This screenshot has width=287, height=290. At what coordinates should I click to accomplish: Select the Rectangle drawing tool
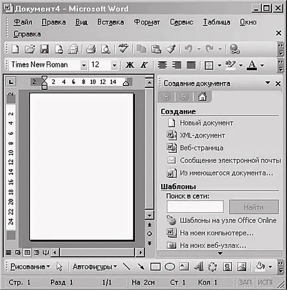[x=155, y=267]
